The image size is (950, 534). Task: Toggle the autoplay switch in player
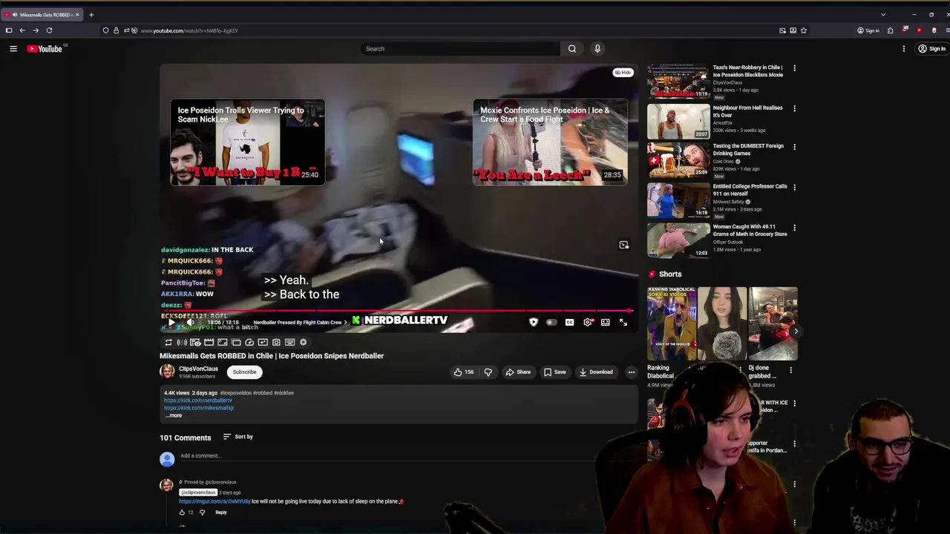click(x=551, y=323)
